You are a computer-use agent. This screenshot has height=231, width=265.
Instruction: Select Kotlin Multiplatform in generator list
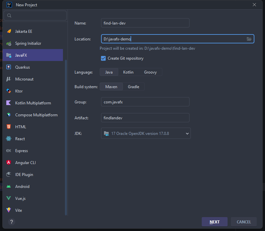point(33,103)
